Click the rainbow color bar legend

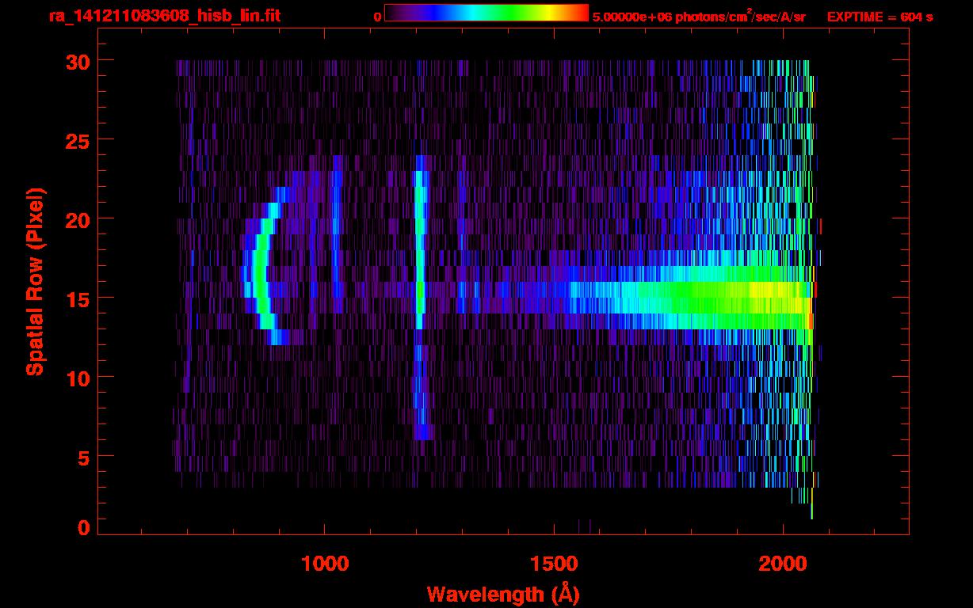[x=486, y=13]
